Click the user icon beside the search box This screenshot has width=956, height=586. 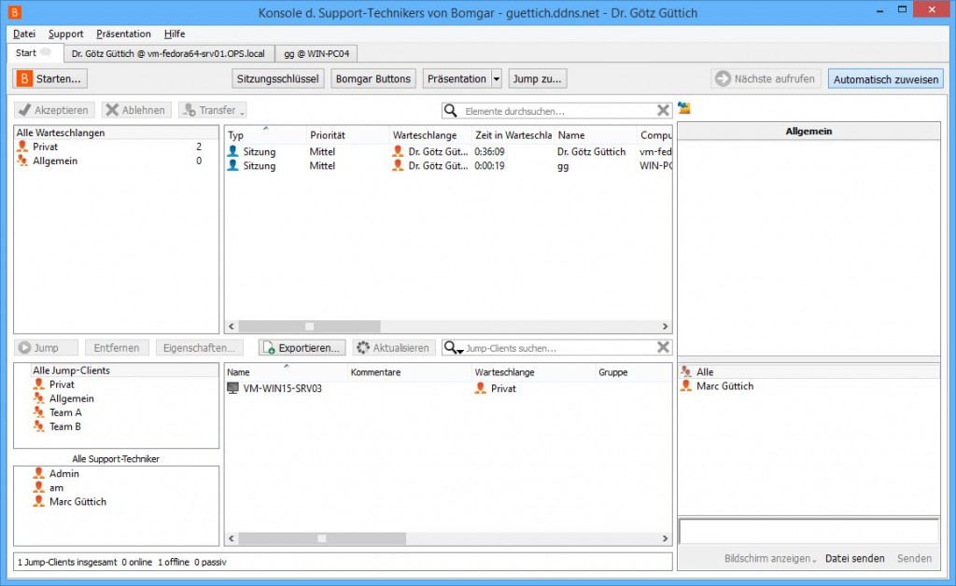point(682,109)
